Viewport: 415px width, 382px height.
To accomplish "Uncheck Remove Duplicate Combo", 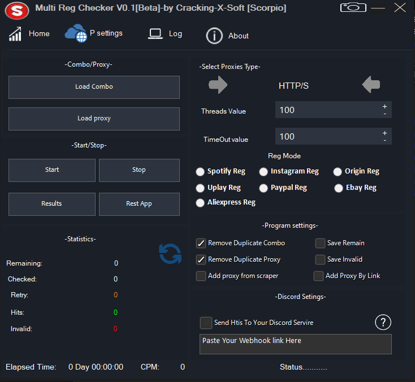I will pos(201,243).
